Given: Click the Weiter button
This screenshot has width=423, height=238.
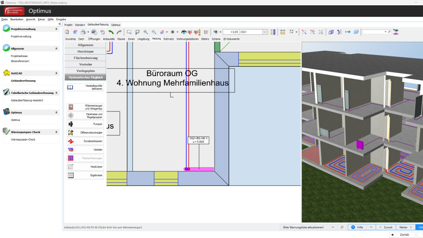Looking at the screenshot, I should [x=405, y=227].
